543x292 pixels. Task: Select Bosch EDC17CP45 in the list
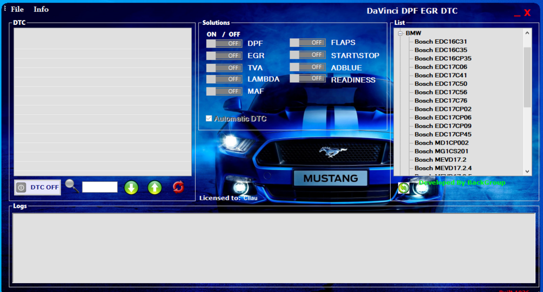coord(443,134)
